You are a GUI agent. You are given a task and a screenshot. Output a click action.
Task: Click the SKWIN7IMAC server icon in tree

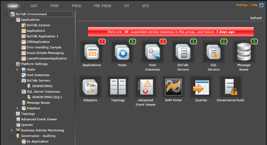[x=29, y=86]
